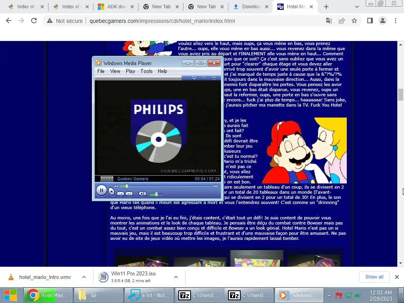Image resolution: width=404 pixels, height=303 pixels.
Task: Switch to the ADK download tab
Action: [x=117, y=7]
